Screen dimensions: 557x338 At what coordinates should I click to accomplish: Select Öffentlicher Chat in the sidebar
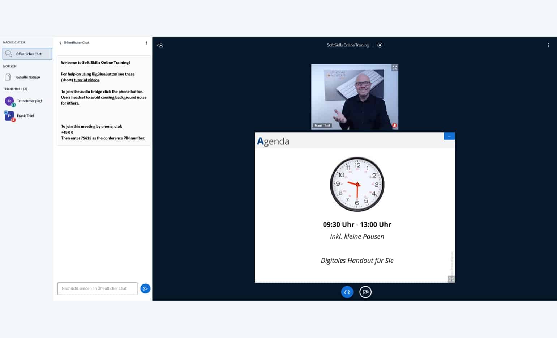27,54
